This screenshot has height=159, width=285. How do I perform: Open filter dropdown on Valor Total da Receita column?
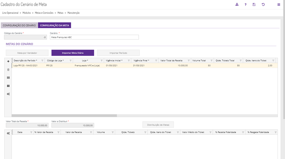[x=188, y=61]
